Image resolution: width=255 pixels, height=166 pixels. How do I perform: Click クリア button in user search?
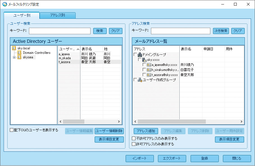[x=116, y=31]
